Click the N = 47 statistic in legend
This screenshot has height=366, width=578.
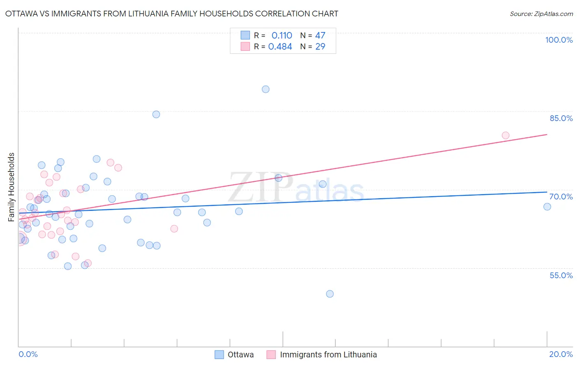click(312, 35)
